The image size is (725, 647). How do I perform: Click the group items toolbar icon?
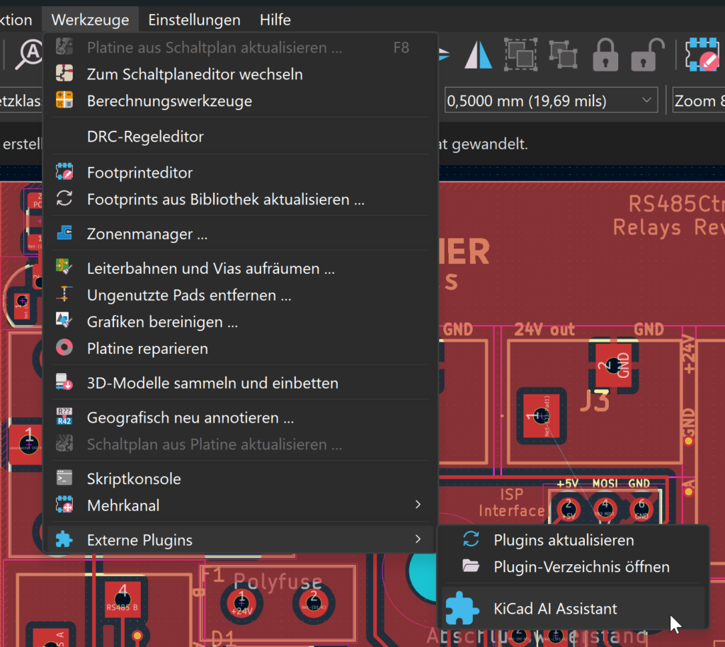coord(520,55)
